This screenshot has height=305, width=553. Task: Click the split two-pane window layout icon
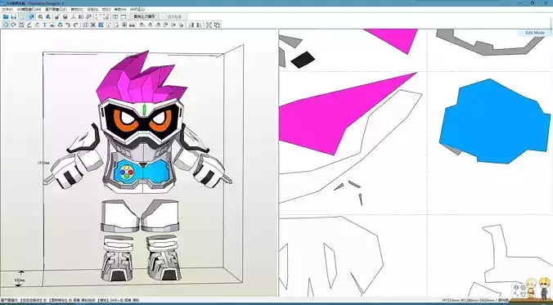point(115,16)
